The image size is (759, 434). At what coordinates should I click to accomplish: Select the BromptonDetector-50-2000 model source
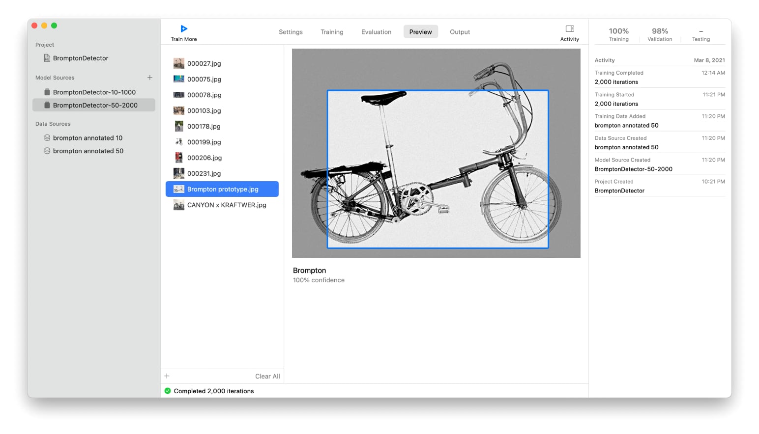95,105
